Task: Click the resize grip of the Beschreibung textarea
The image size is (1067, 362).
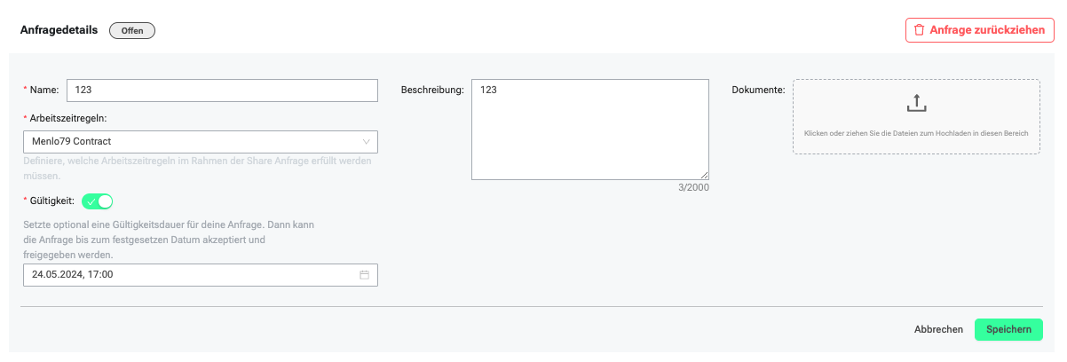Action: pos(705,176)
